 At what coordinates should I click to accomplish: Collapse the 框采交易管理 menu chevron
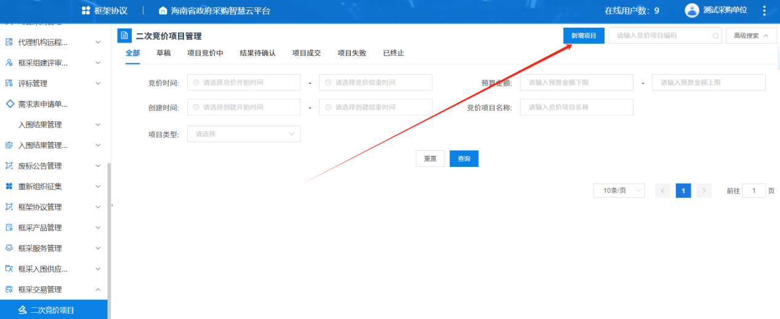tap(98, 289)
